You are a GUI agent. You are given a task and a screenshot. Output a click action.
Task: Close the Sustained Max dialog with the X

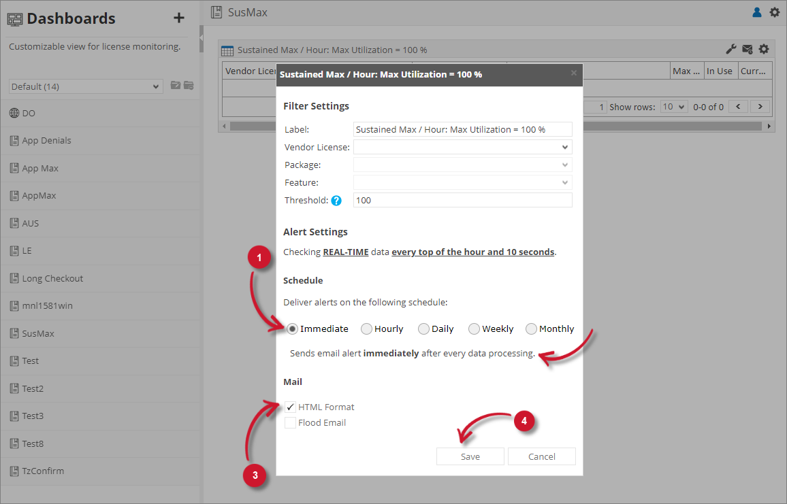pyautogui.click(x=574, y=73)
